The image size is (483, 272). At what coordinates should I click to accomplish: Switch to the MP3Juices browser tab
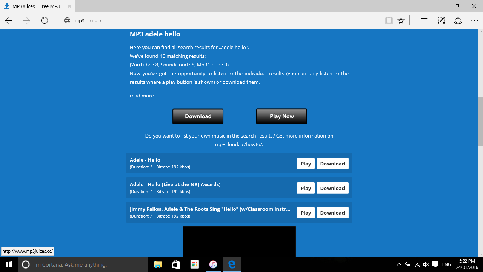tap(36, 6)
